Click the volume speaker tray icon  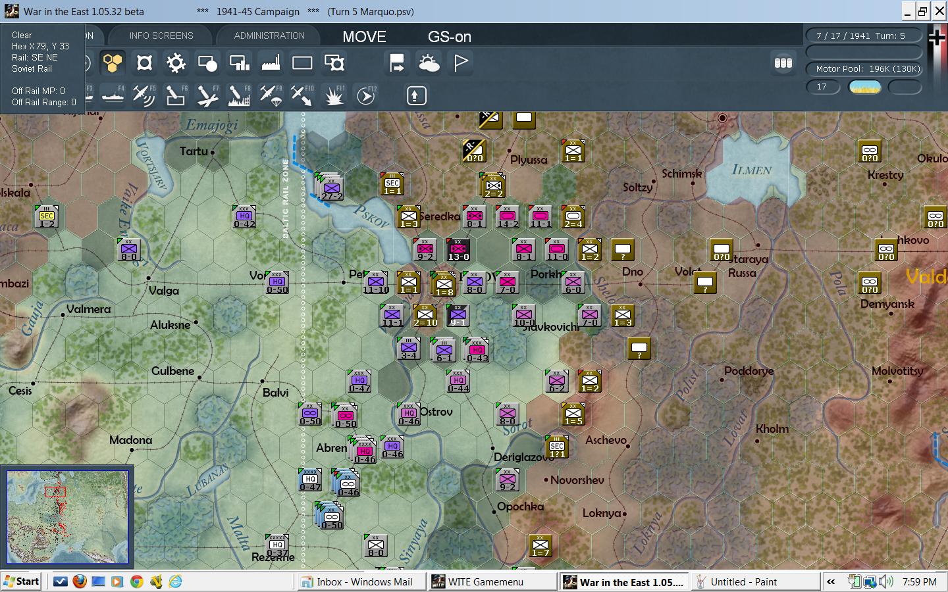tap(885, 581)
